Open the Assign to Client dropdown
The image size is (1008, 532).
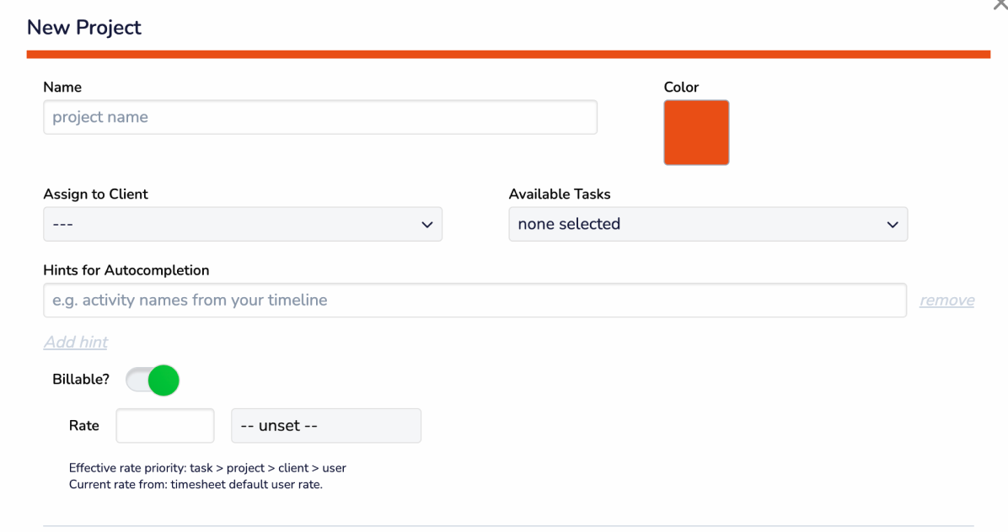click(x=243, y=225)
